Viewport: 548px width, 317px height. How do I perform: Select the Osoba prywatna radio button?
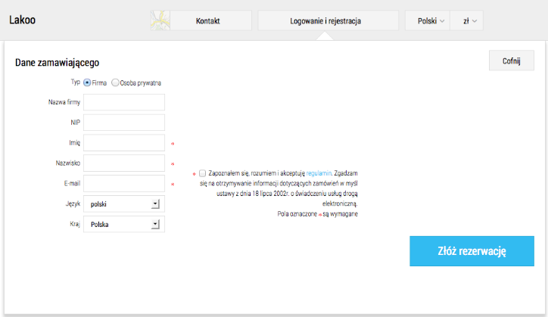coord(115,82)
